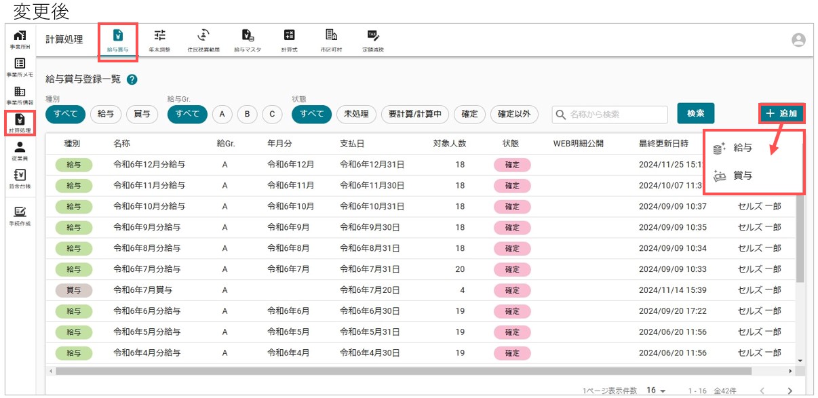Switch to the 給与マスタ top tab

[x=248, y=40]
